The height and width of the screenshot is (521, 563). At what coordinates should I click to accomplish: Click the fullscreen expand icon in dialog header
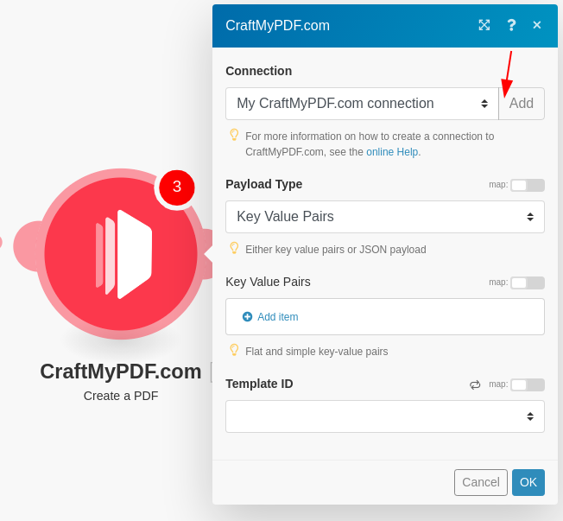click(484, 25)
